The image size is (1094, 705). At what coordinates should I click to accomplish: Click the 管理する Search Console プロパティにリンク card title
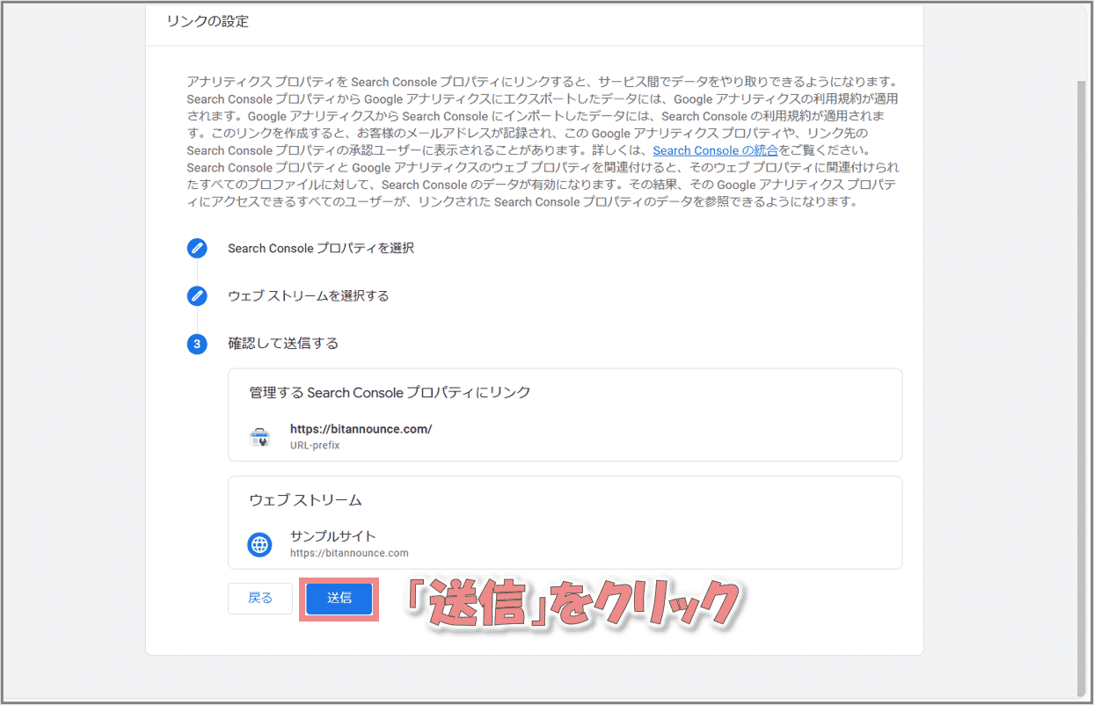click(390, 393)
